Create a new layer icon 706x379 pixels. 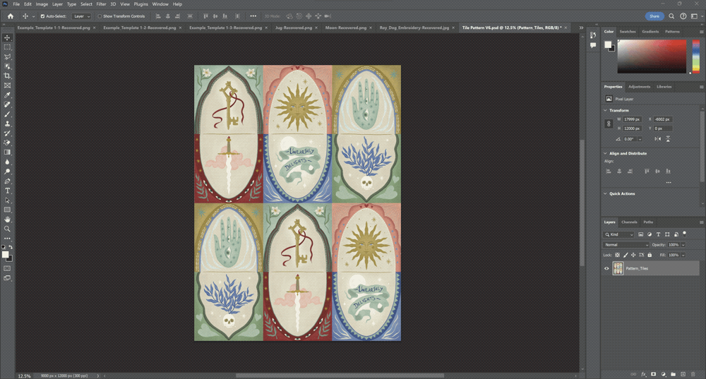coord(683,374)
